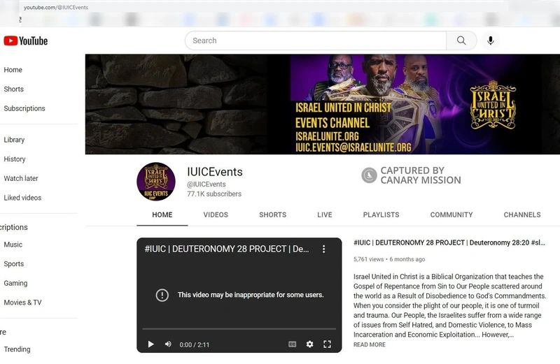Click the @IUICEvents channel handle
This screenshot has width=560, height=364.
pyautogui.click(x=206, y=184)
